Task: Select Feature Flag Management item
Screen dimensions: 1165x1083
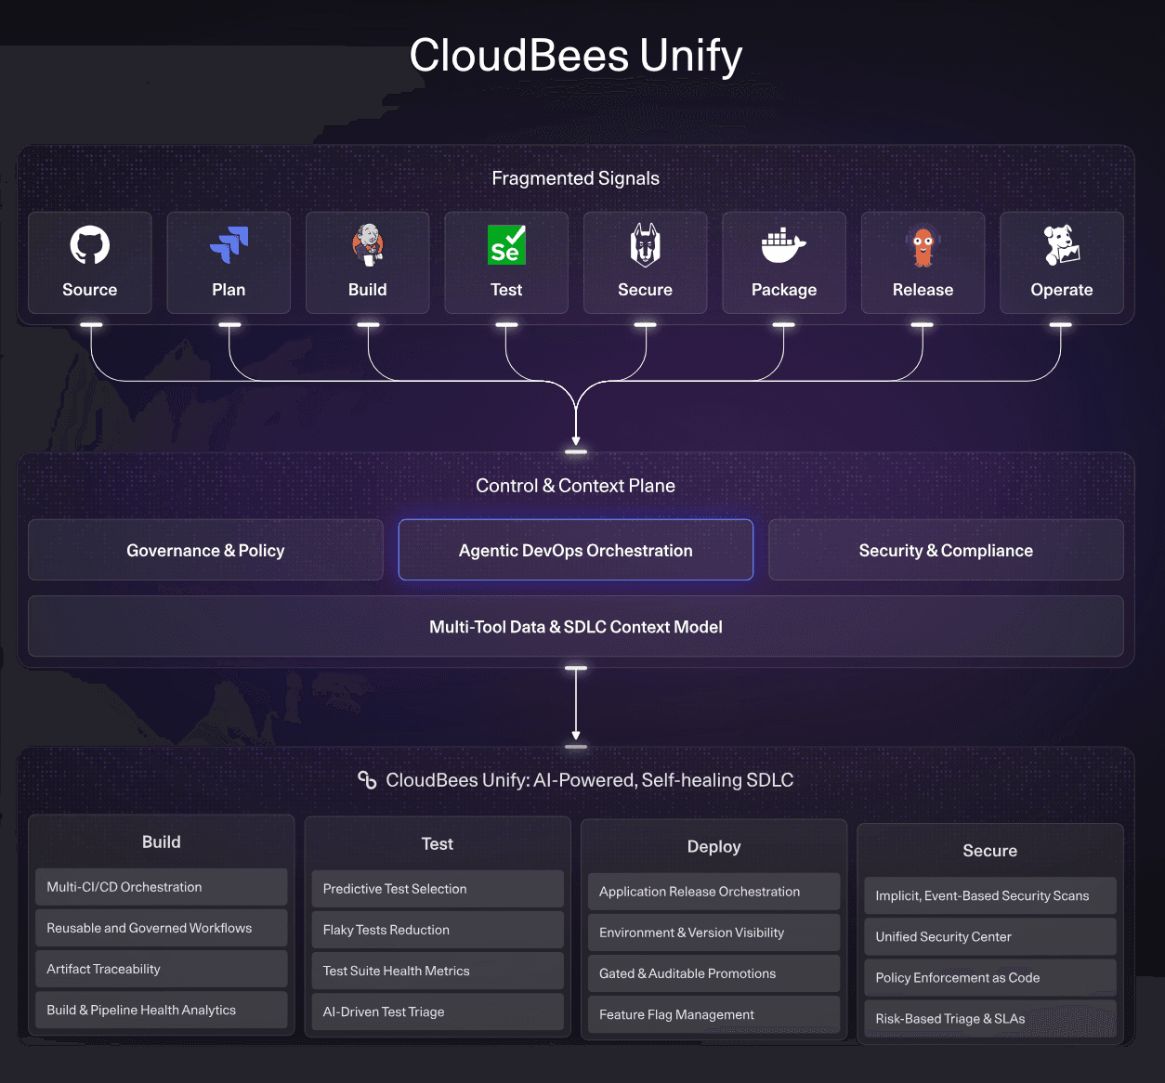Action: click(714, 1014)
